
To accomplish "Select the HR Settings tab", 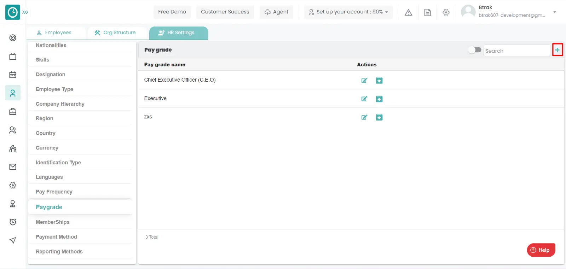I will (x=179, y=33).
